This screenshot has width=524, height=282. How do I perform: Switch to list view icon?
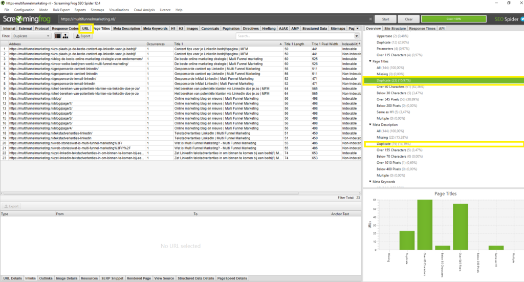[x=58, y=36]
